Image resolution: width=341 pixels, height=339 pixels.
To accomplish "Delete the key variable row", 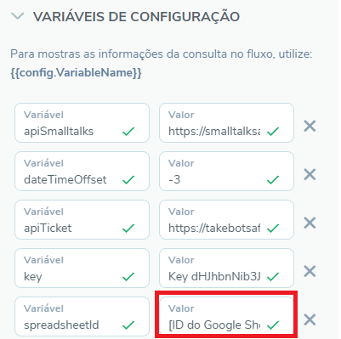I will pyautogui.click(x=310, y=271).
